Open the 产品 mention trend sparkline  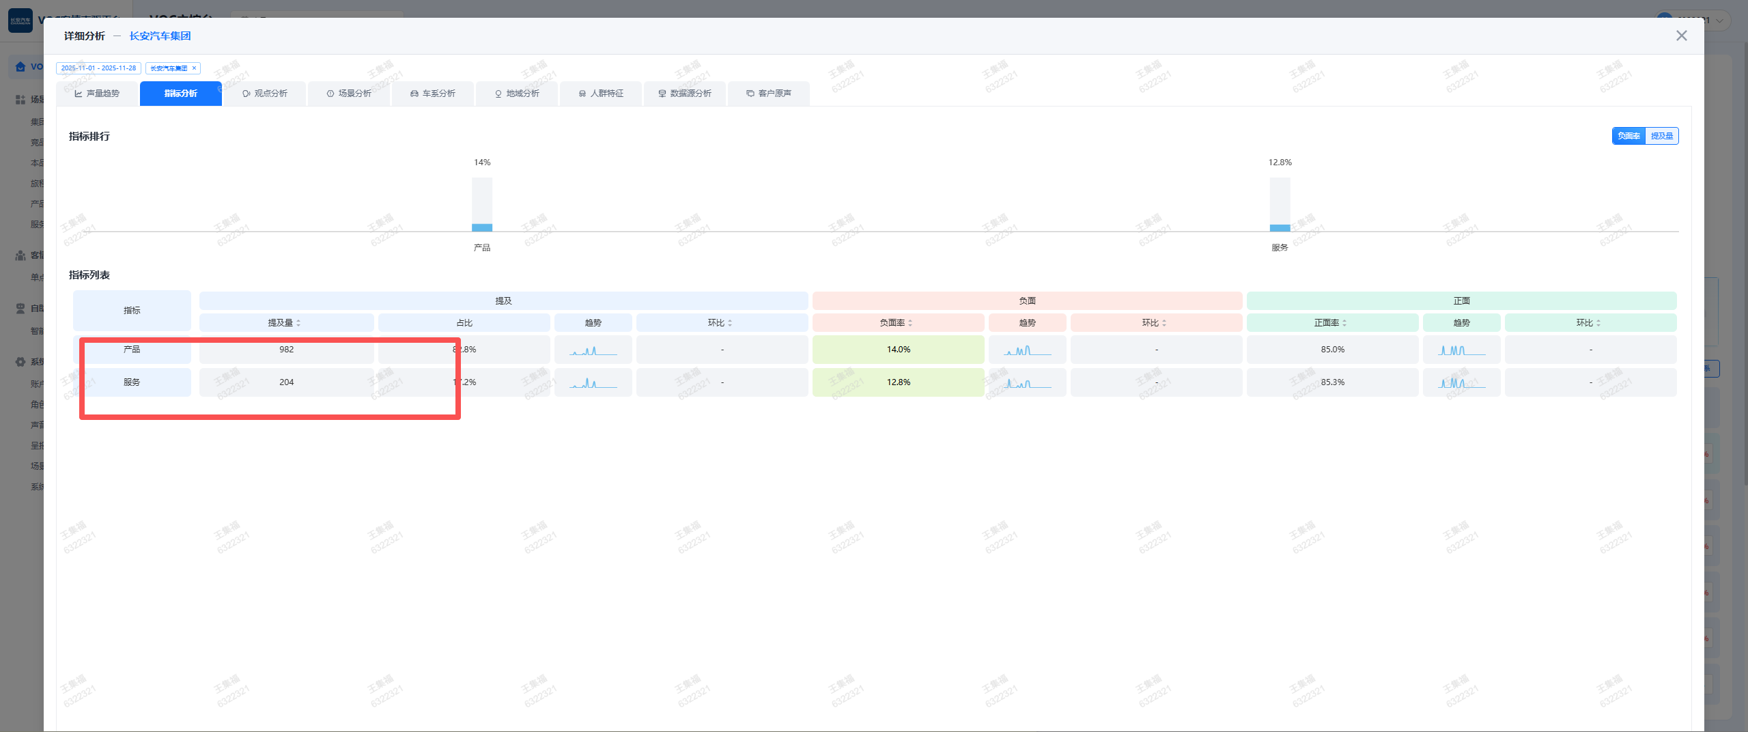coord(593,350)
